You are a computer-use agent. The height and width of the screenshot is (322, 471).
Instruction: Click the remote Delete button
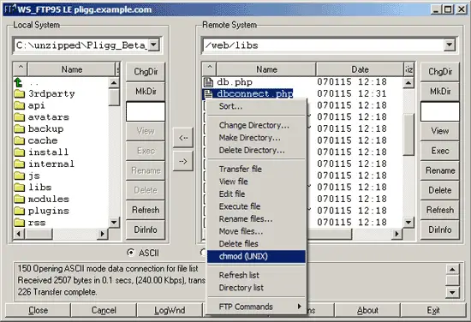tap(440, 190)
